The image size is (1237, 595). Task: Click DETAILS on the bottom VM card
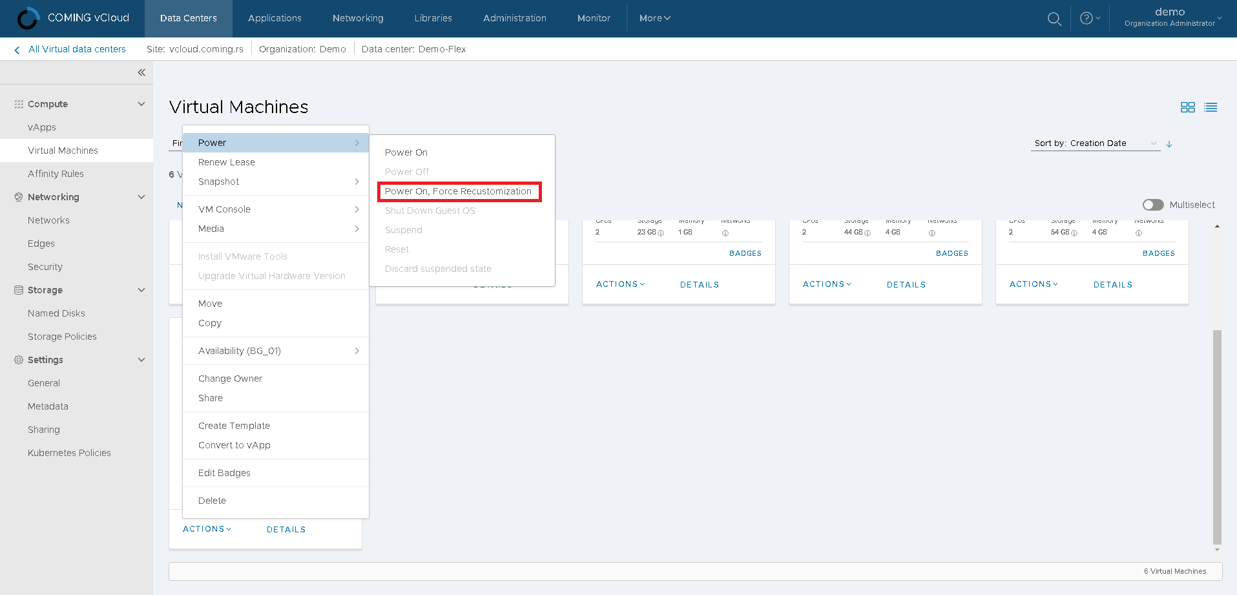point(286,529)
